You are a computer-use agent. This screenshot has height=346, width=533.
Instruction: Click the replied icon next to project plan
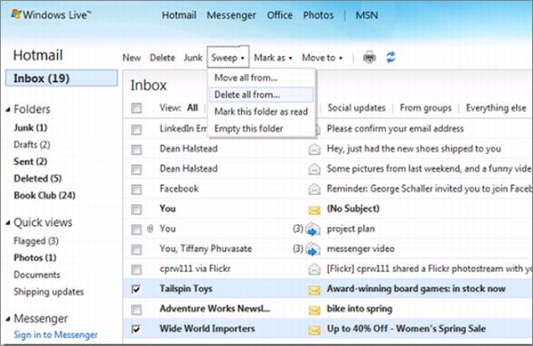pyautogui.click(x=313, y=229)
